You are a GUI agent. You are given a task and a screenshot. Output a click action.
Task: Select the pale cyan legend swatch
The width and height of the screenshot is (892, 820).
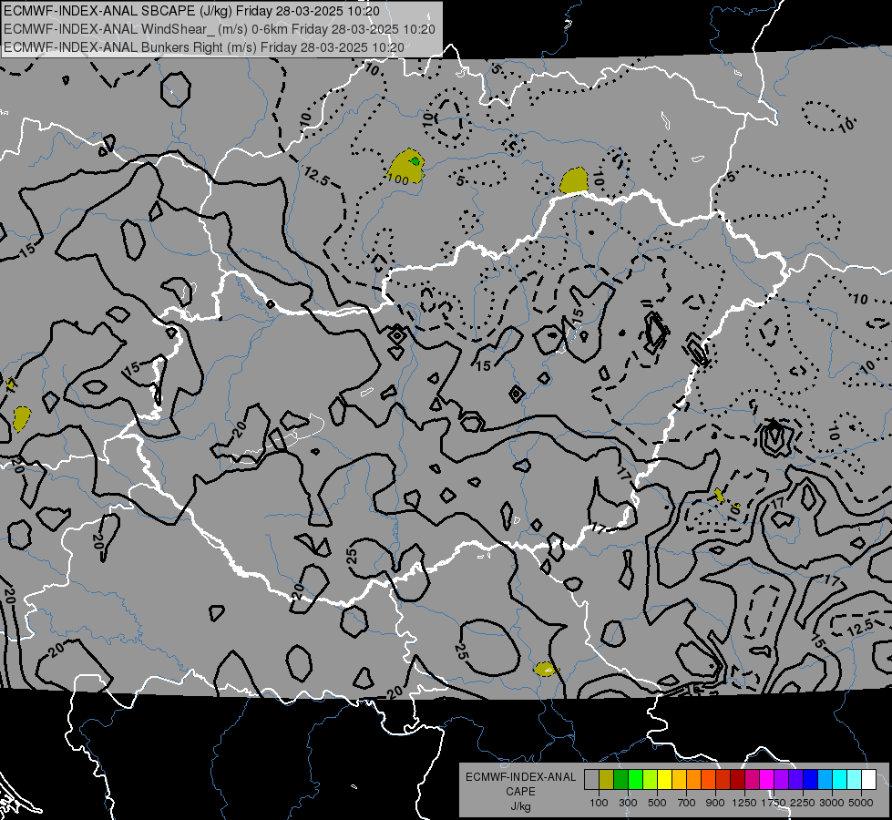855,780
